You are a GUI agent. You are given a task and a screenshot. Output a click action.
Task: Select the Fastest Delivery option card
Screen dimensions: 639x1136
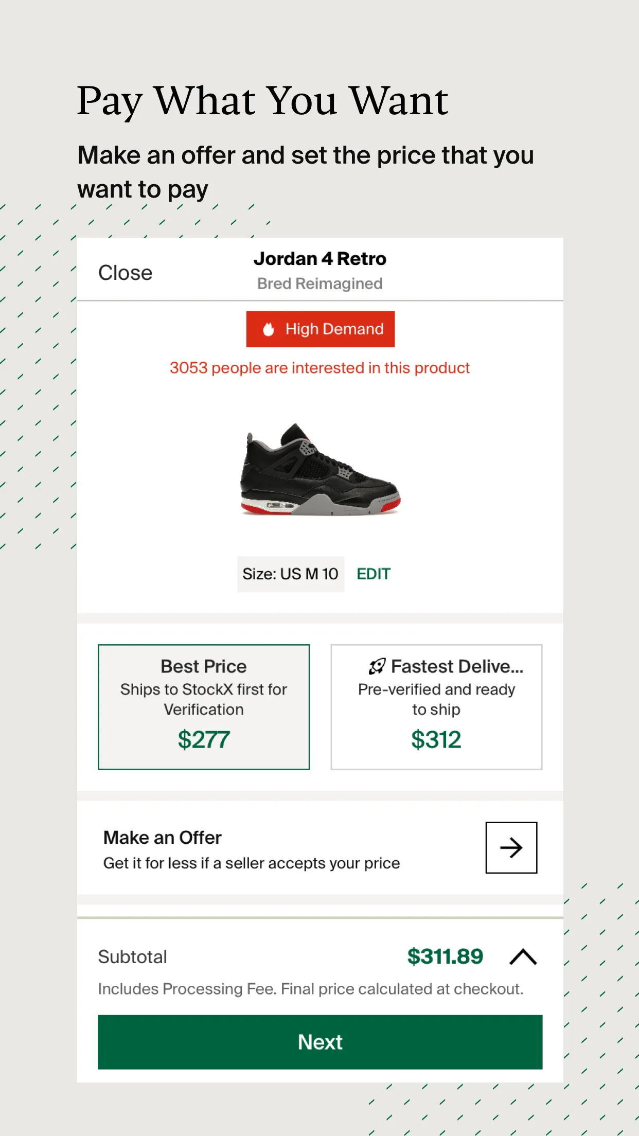436,706
